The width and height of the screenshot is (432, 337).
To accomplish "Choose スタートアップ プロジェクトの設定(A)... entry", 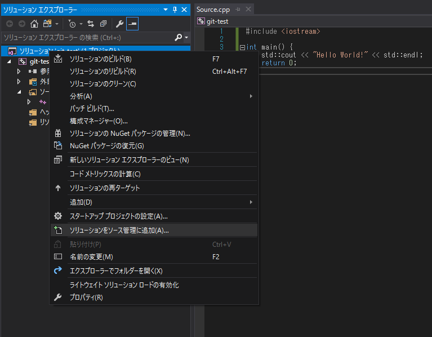I will point(154,216).
